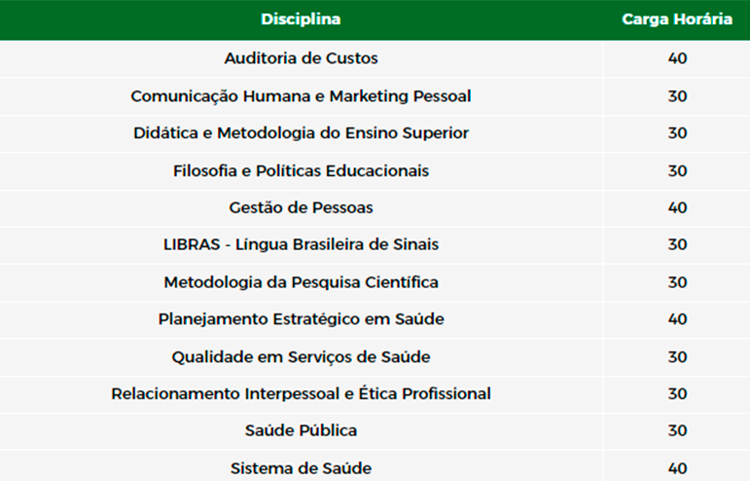
Task: Click Filosofia e Políticas Educacionais
Action: pos(301,170)
